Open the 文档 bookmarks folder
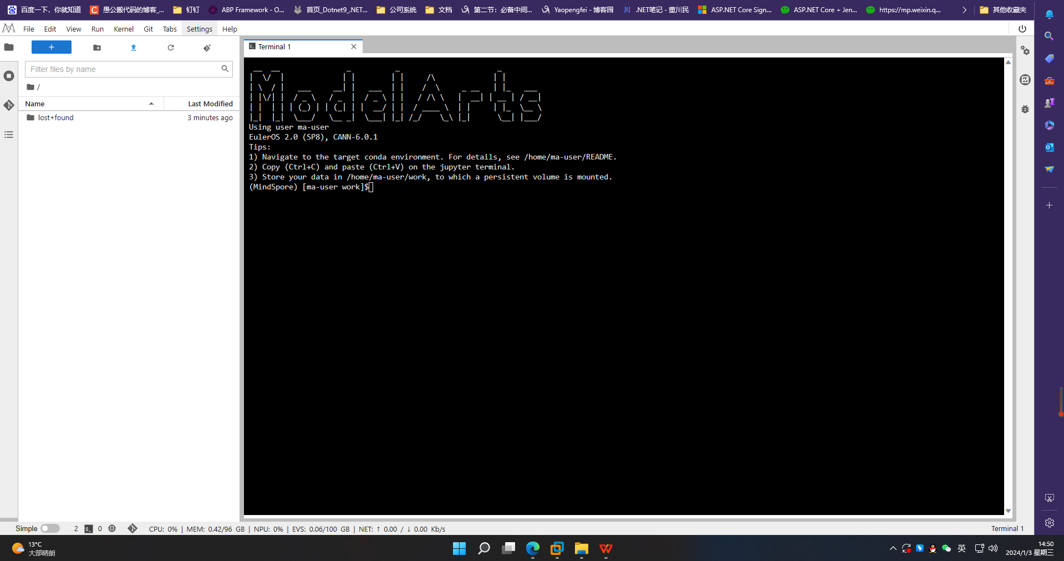 tap(439, 9)
